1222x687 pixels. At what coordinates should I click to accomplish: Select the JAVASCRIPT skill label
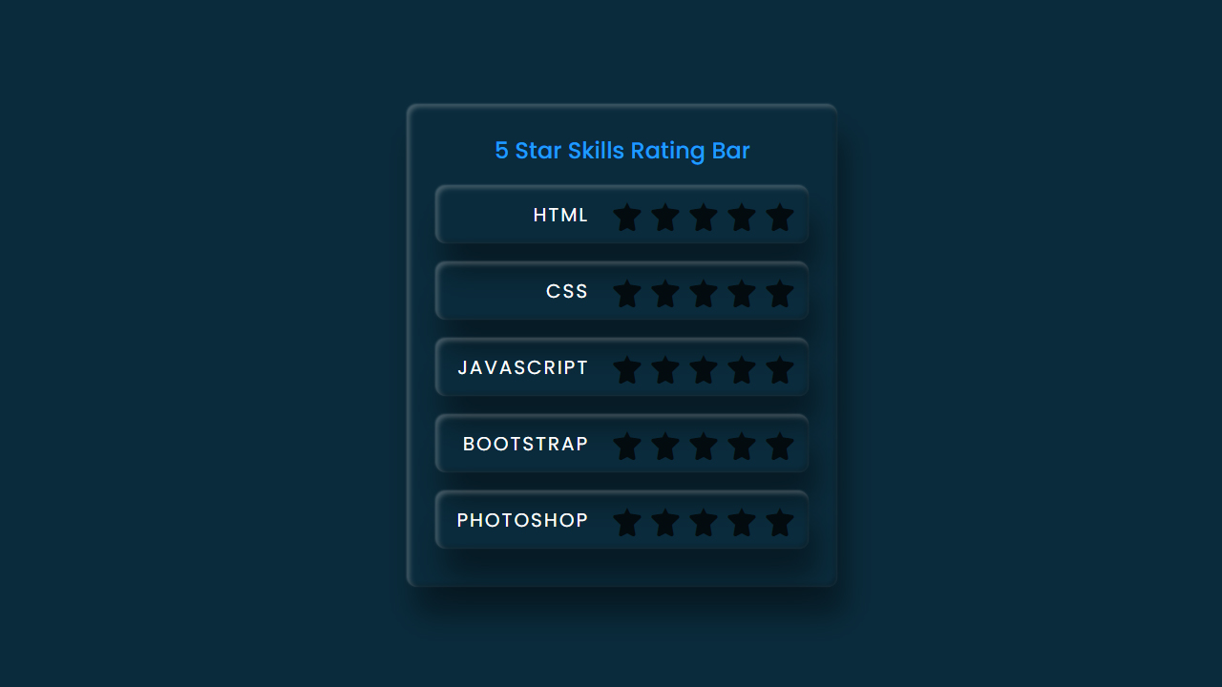point(523,367)
